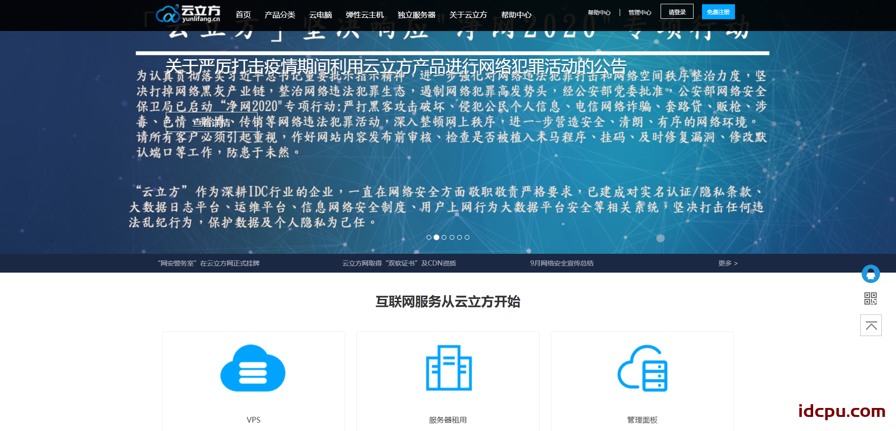Click the 管理中心 link
The width and height of the screenshot is (896, 431).
[640, 13]
